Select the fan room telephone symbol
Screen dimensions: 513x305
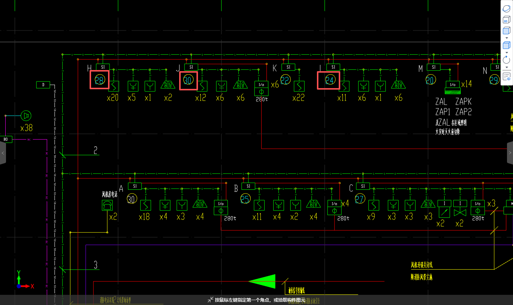[107, 206]
